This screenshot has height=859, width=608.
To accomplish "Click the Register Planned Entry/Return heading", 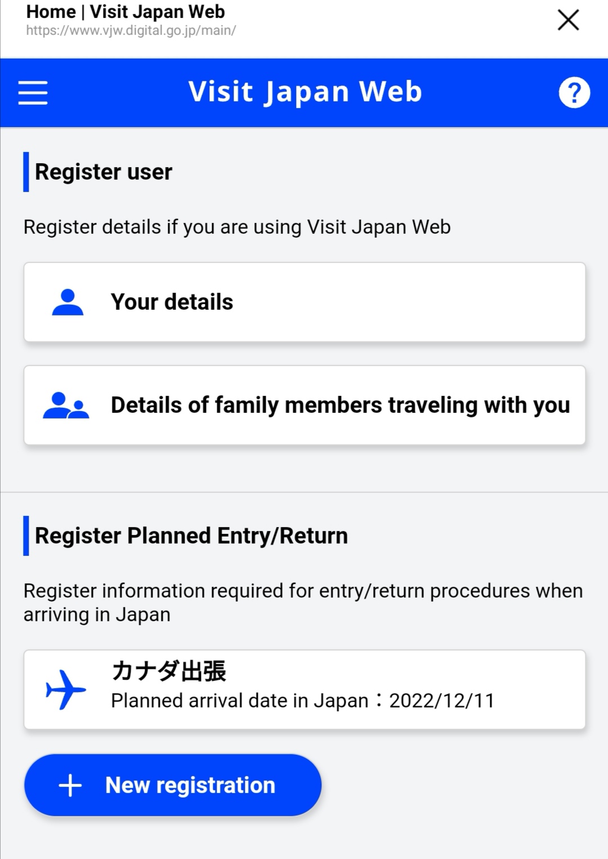I will coord(191,536).
